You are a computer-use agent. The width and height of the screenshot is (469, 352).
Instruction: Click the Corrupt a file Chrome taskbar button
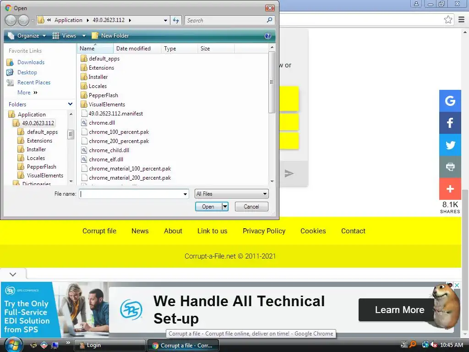click(x=183, y=345)
